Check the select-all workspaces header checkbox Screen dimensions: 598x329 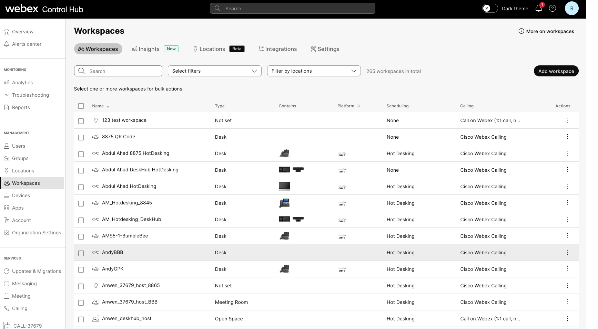click(81, 106)
